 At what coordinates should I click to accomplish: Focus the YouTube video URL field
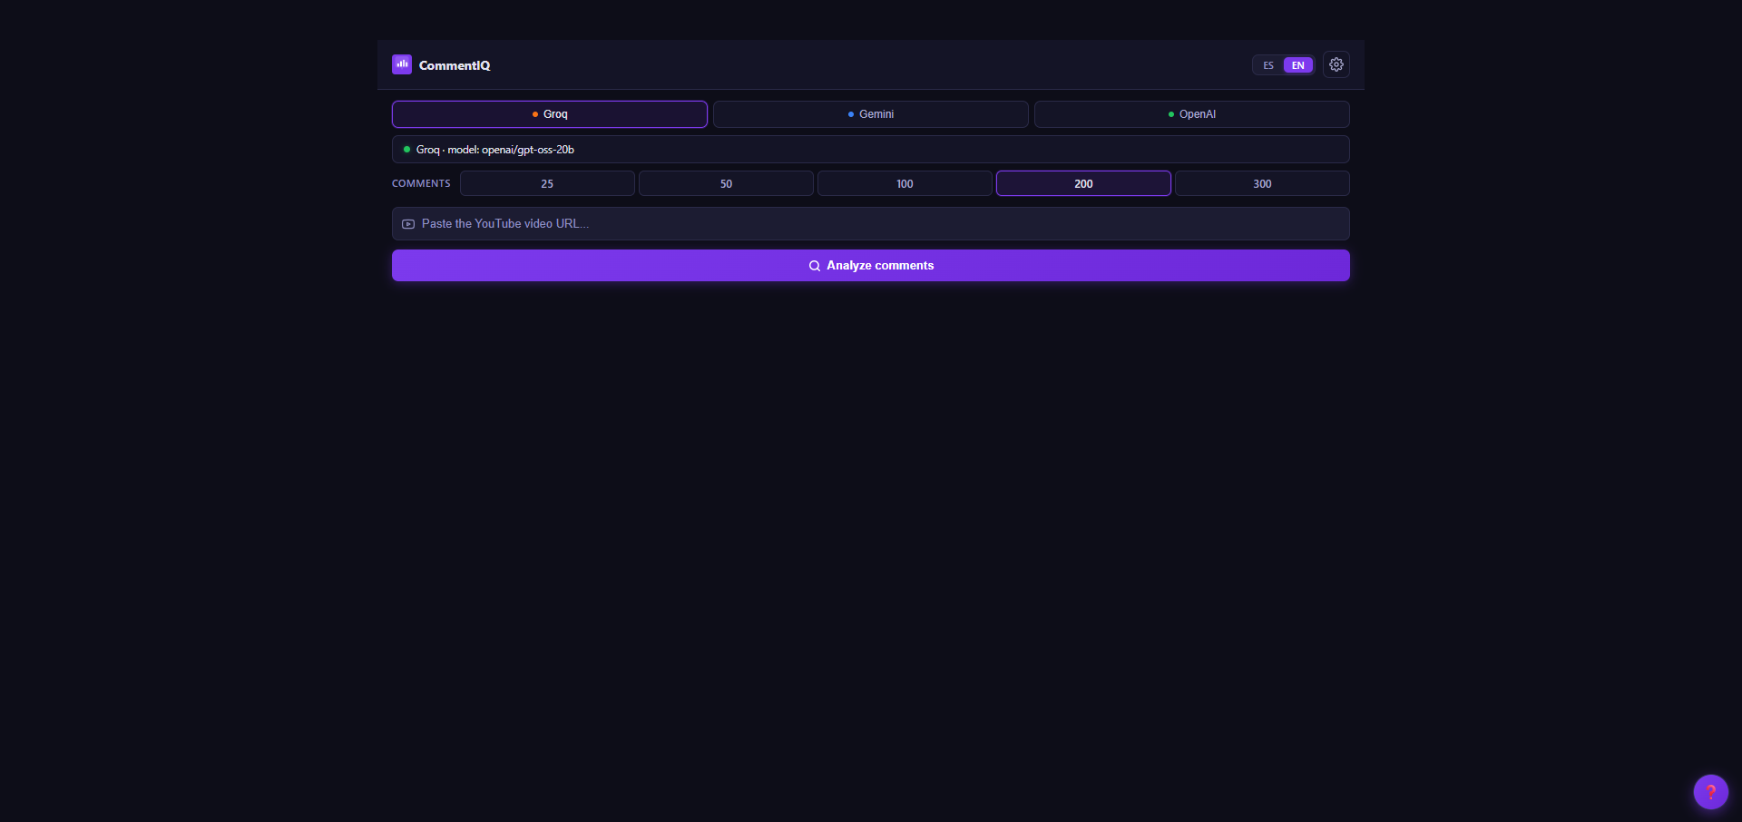click(x=871, y=224)
